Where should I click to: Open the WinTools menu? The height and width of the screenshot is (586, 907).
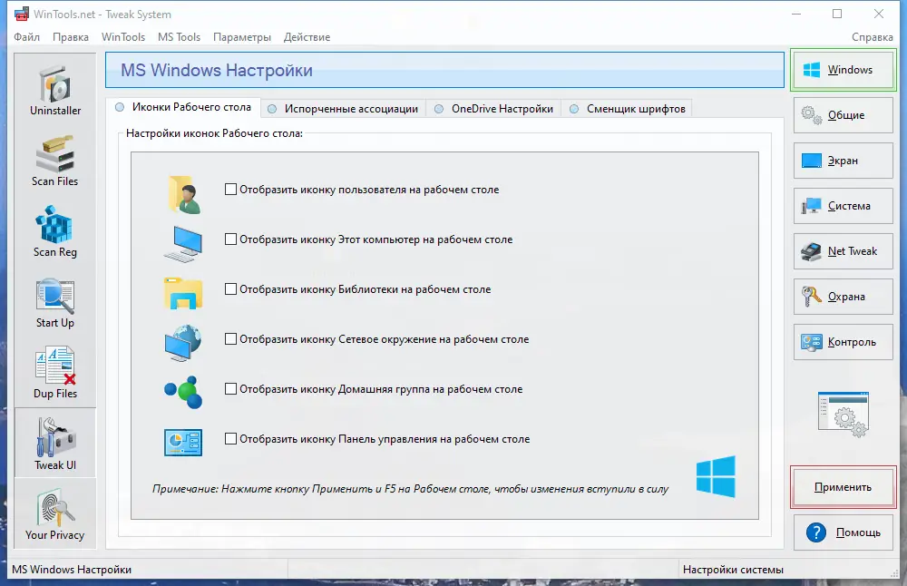[123, 37]
